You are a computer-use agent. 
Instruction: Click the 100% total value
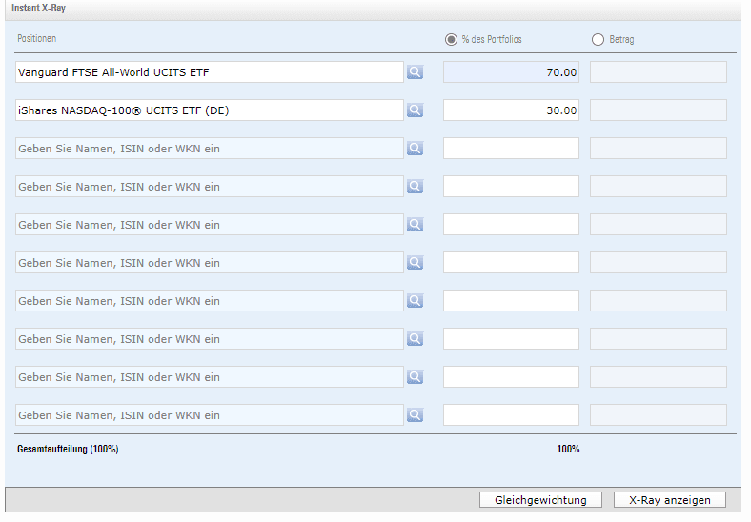point(568,450)
